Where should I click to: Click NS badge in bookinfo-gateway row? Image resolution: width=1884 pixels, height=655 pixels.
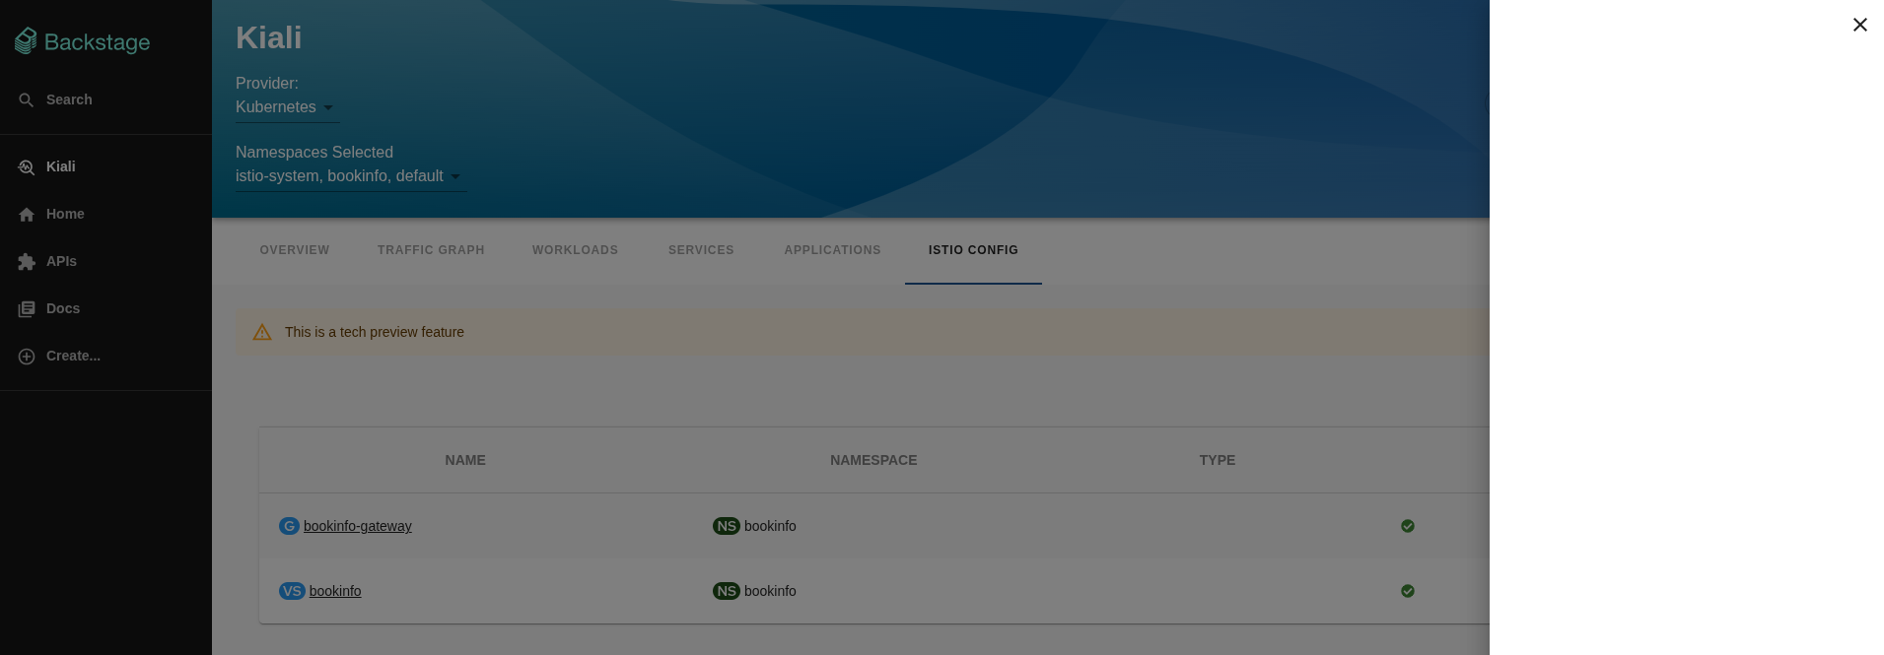[727, 526]
